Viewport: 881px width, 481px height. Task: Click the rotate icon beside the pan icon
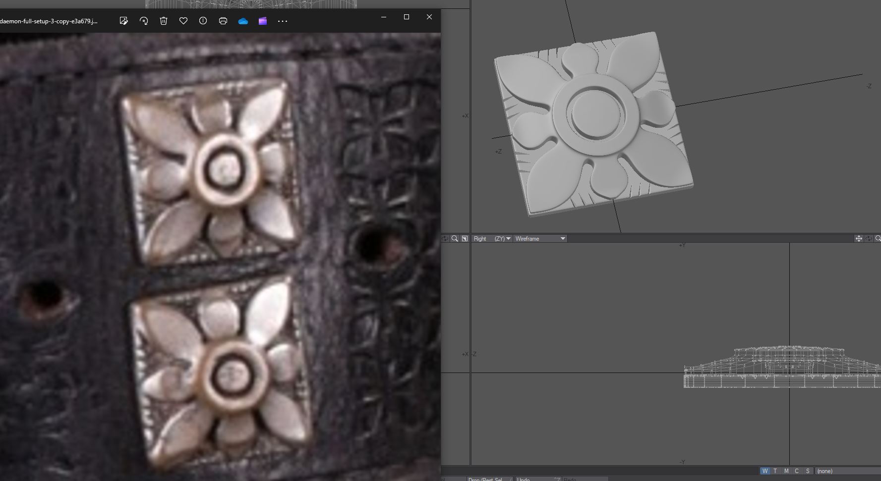click(869, 239)
